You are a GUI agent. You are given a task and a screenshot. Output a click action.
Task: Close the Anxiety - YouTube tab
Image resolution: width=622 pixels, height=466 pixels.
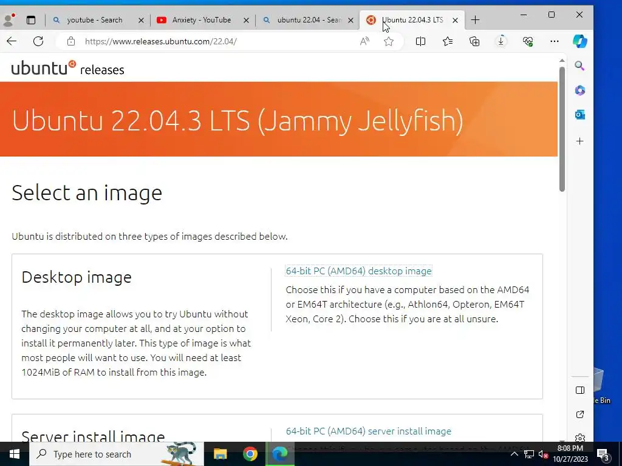247,20
